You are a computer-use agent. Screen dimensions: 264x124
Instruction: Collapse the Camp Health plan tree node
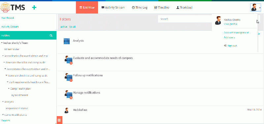coord(9,88)
